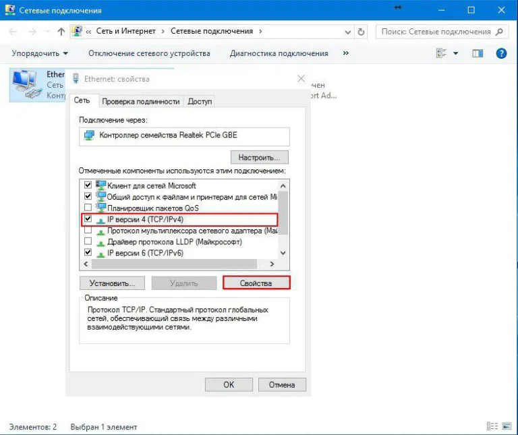Maximize the Сетевые подключения window
The height and width of the screenshot is (435, 518).
471,10
